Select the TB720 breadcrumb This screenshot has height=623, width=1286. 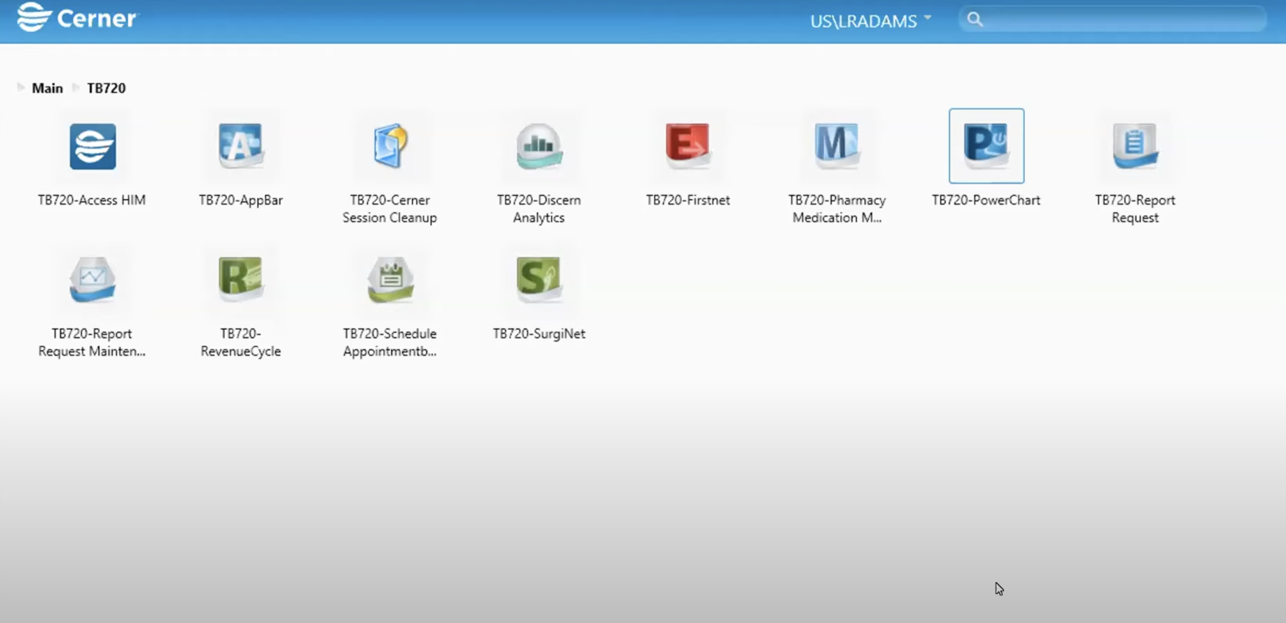coord(106,88)
